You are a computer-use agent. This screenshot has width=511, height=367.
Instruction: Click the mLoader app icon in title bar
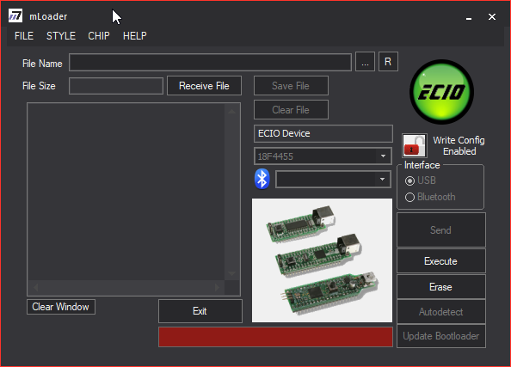coord(15,16)
